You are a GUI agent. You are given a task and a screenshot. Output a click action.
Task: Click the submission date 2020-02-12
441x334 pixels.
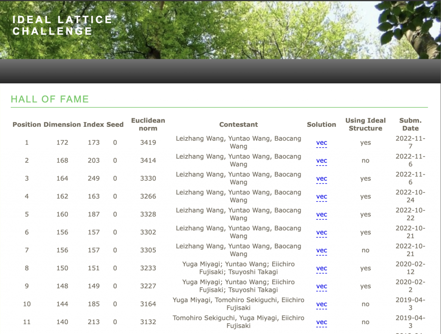pos(410,268)
